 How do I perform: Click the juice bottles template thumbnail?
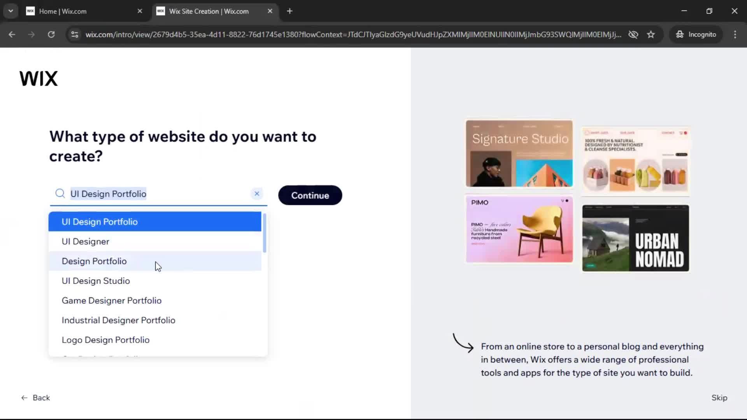[x=635, y=161]
